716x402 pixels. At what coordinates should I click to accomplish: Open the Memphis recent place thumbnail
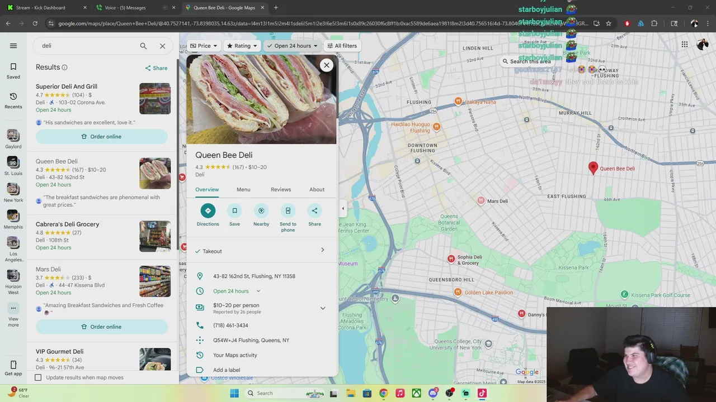(x=13, y=216)
